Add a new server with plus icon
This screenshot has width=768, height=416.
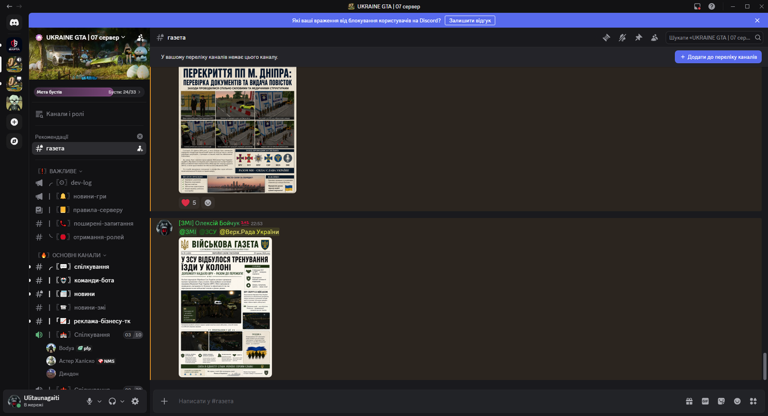(14, 122)
